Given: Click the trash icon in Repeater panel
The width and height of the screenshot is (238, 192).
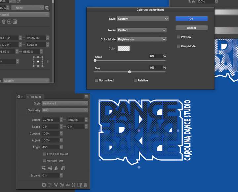Looking at the screenshot, I should (x=86, y=185).
